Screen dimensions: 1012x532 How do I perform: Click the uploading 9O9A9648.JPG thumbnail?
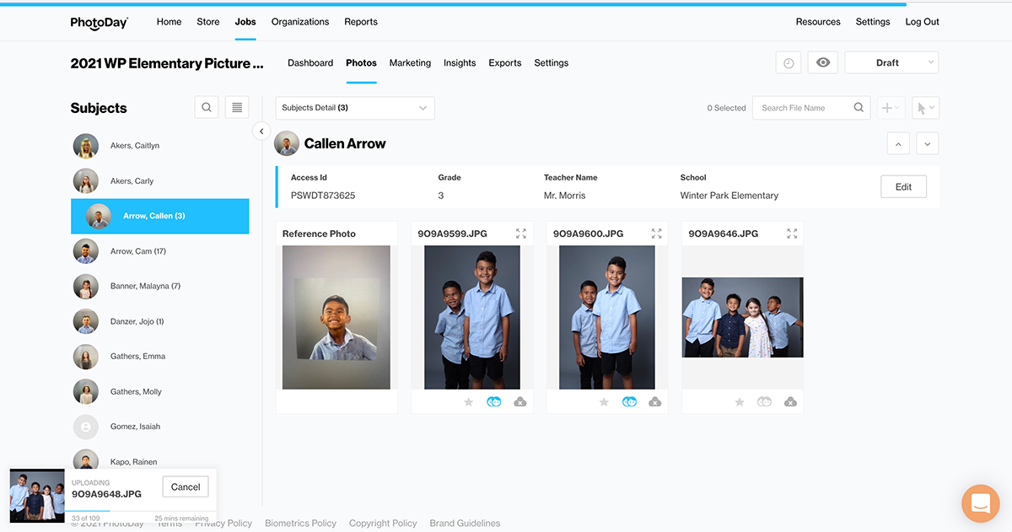(37, 497)
